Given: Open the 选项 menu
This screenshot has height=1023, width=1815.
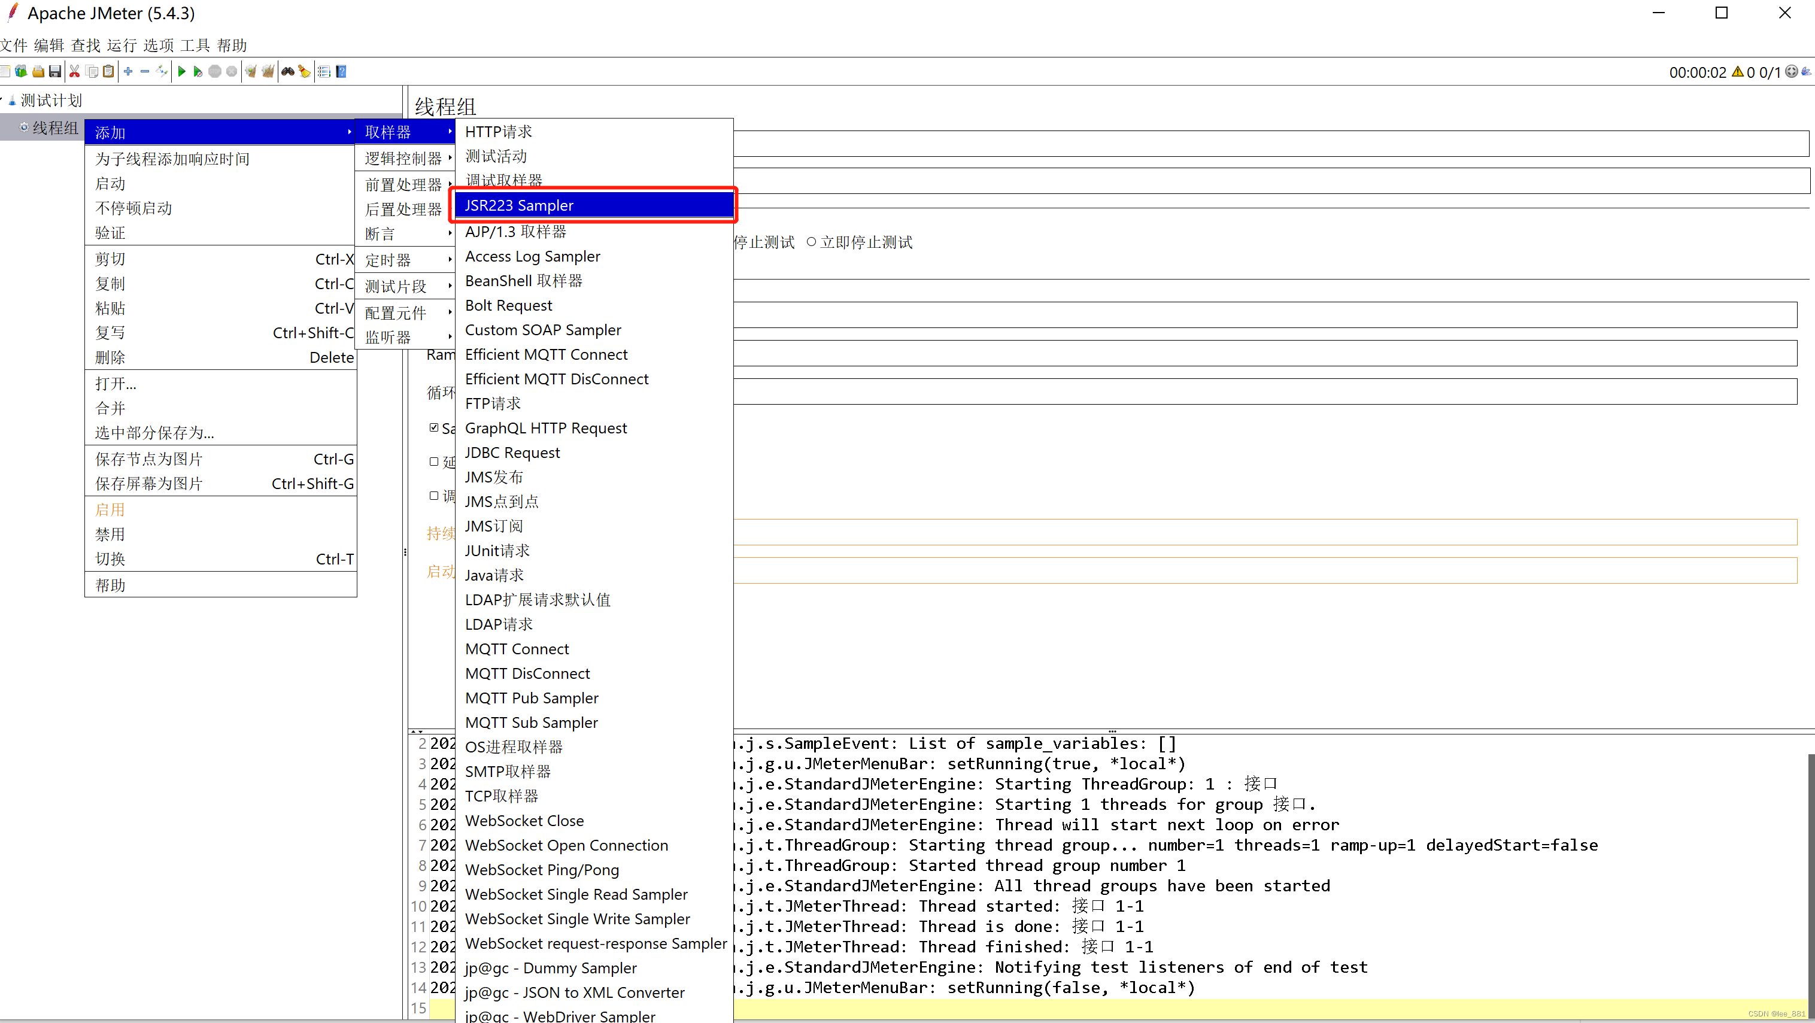Looking at the screenshot, I should point(159,46).
